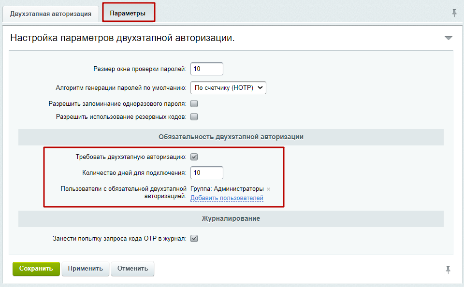Viewport: 464px width, 287px height.
Task: Open the password generation algorithm dropdown
Action: click(x=228, y=87)
